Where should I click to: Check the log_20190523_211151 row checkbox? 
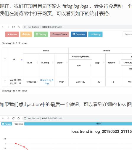[5, 81]
